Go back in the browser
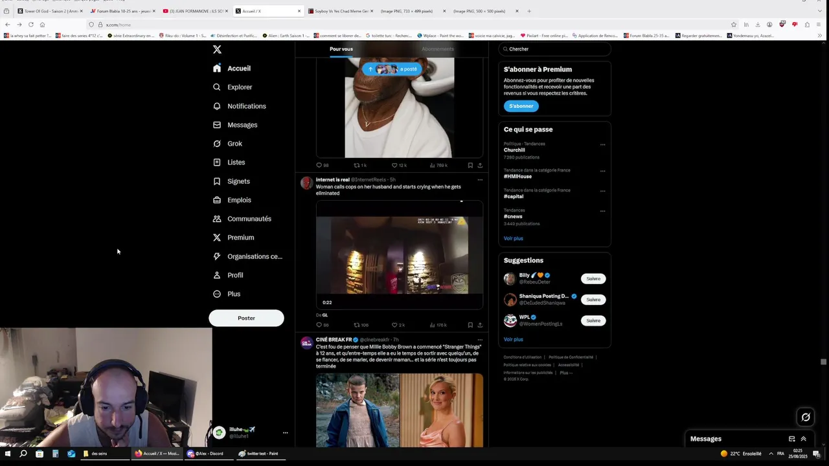 (x=7, y=25)
